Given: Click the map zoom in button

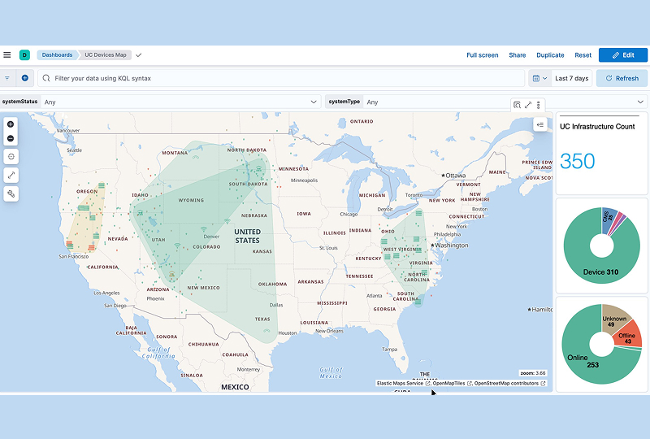Looking at the screenshot, I should [x=11, y=124].
